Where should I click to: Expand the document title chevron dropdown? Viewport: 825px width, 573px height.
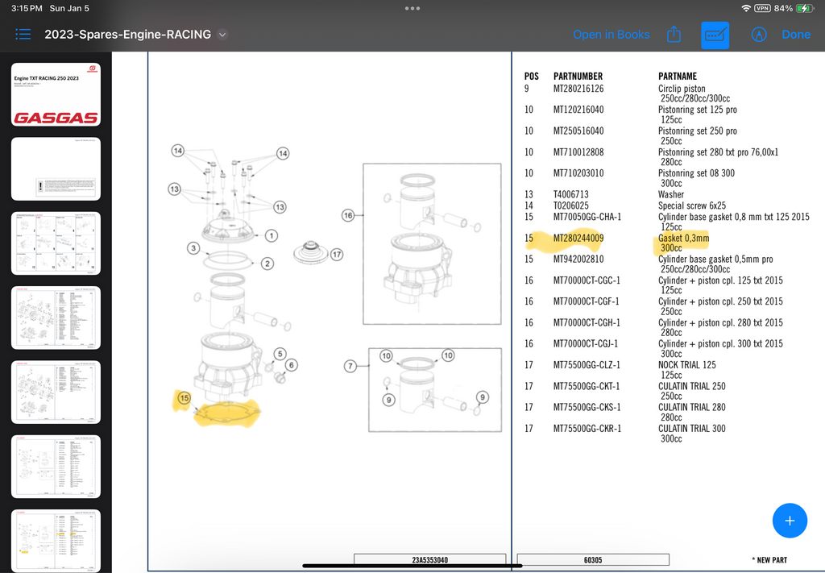223,35
